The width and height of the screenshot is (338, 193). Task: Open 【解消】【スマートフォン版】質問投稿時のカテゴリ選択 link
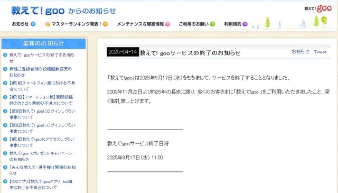coord(41,100)
